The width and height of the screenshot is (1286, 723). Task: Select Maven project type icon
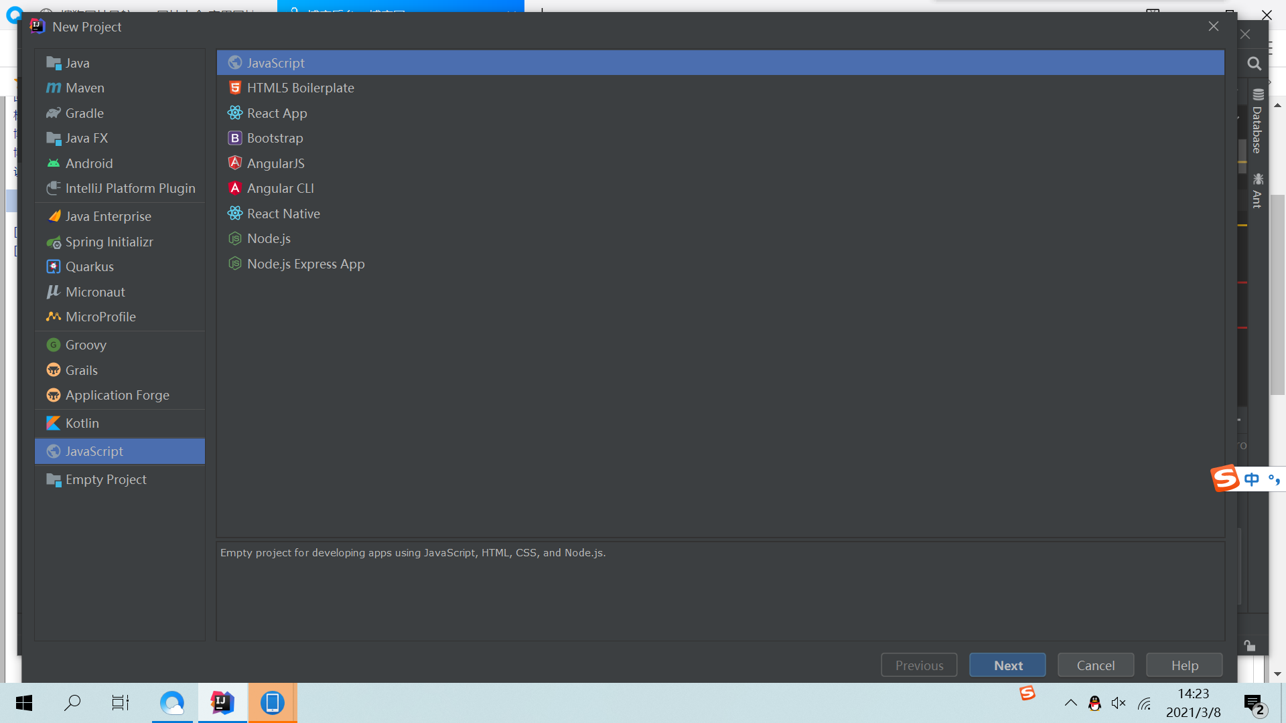[54, 88]
